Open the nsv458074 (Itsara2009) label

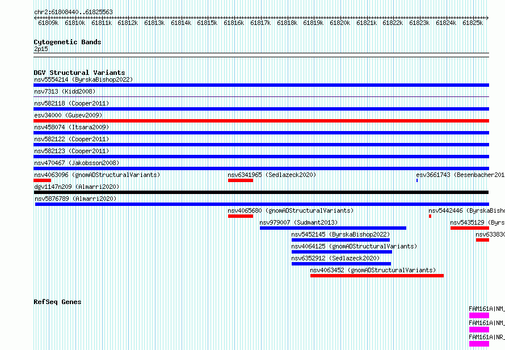point(71,127)
